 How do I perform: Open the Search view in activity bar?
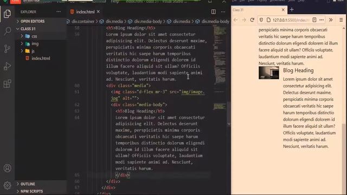click(x=7, y=31)
